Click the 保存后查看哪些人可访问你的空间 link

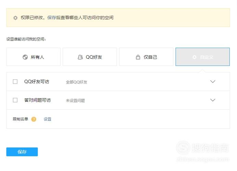[x=80, y=18]
